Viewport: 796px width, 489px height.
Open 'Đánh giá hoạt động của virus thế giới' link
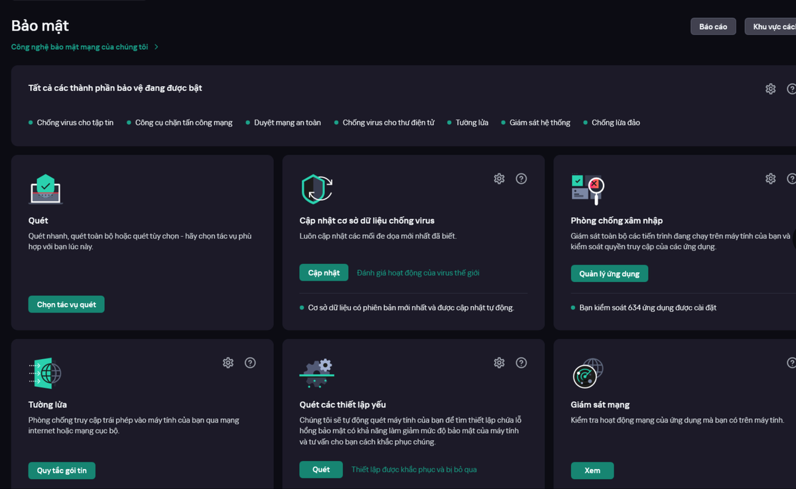point(418,273)
